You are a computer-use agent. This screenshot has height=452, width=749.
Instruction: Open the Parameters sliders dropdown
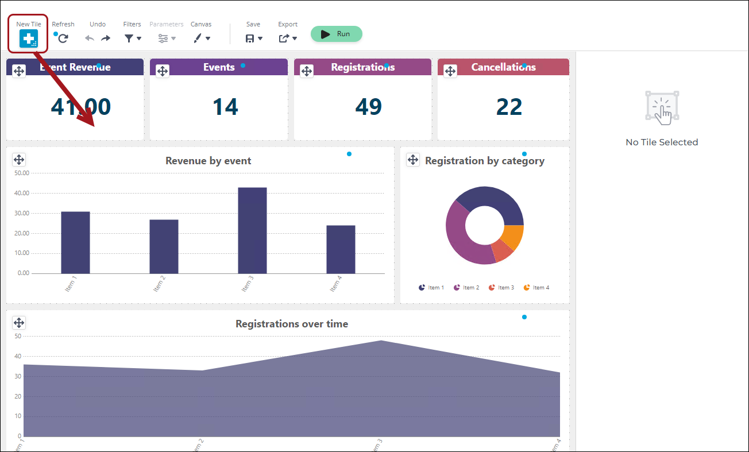pyautogui.click(x=167, y=38)
